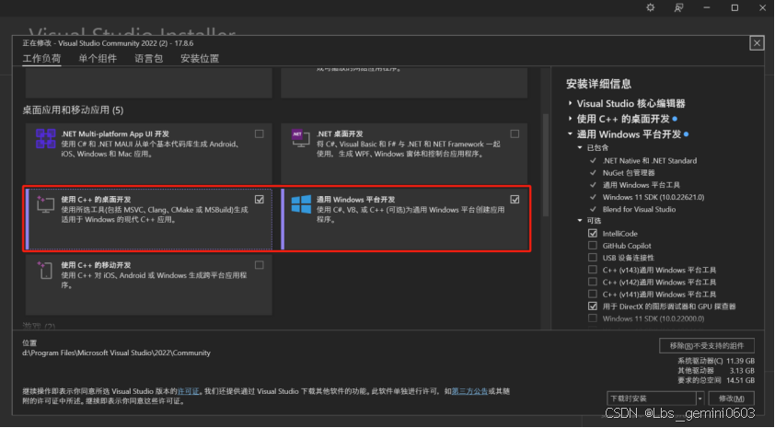Click the 修改(M) button
775x428 pixels.
pyautogui.click(x=732, y=399)
